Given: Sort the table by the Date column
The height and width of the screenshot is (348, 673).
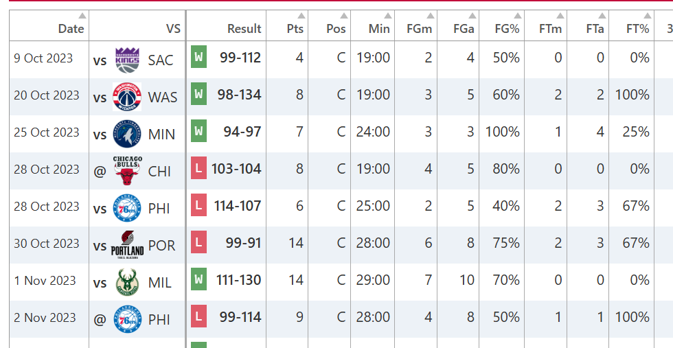Looking at the screenshot, I should [71, 28].
